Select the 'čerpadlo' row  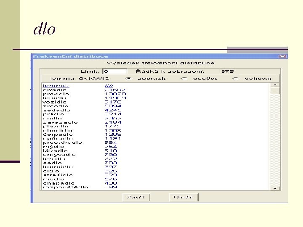[x=82, y=135]
